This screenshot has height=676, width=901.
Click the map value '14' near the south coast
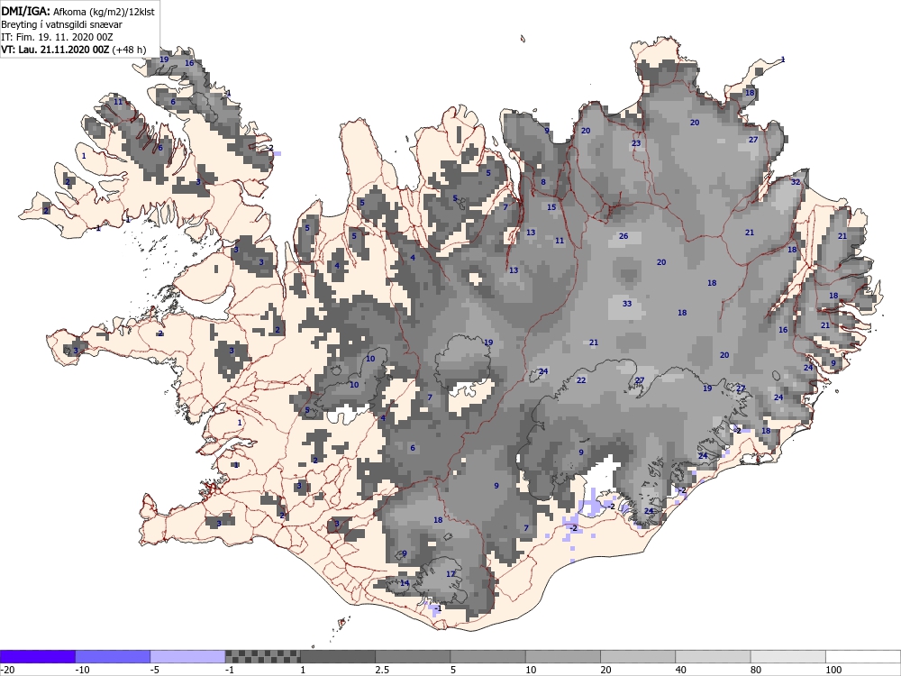[x=405, y=583]
